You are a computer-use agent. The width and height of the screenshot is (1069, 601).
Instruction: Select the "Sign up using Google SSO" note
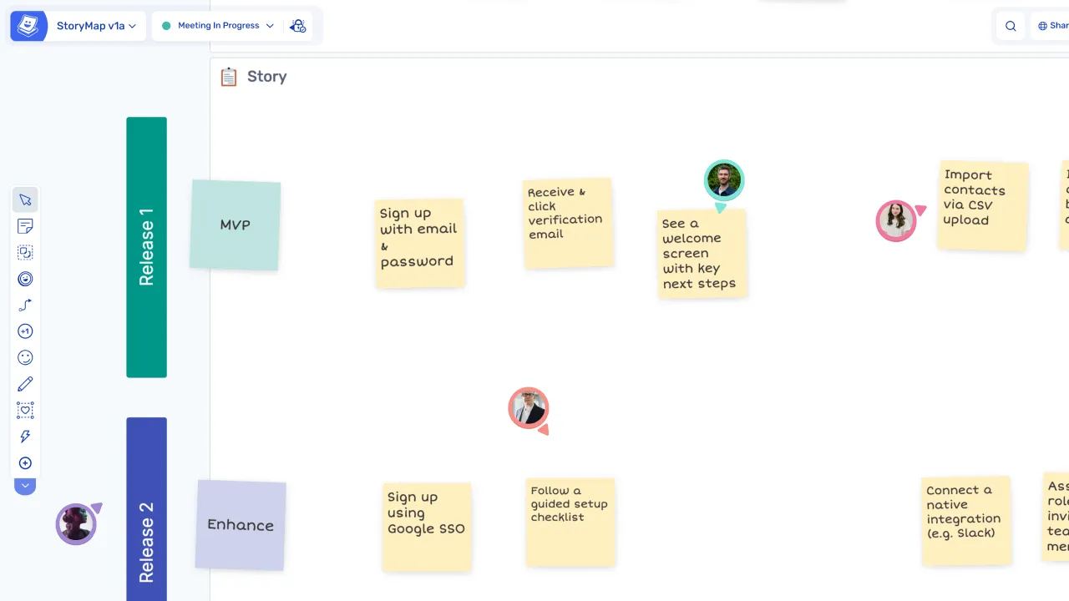point(427,527)
